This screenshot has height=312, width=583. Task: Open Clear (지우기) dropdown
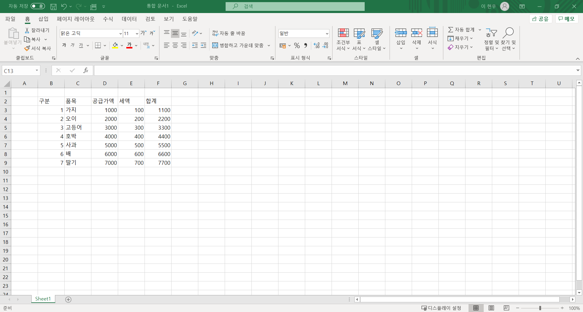[460, 47]
